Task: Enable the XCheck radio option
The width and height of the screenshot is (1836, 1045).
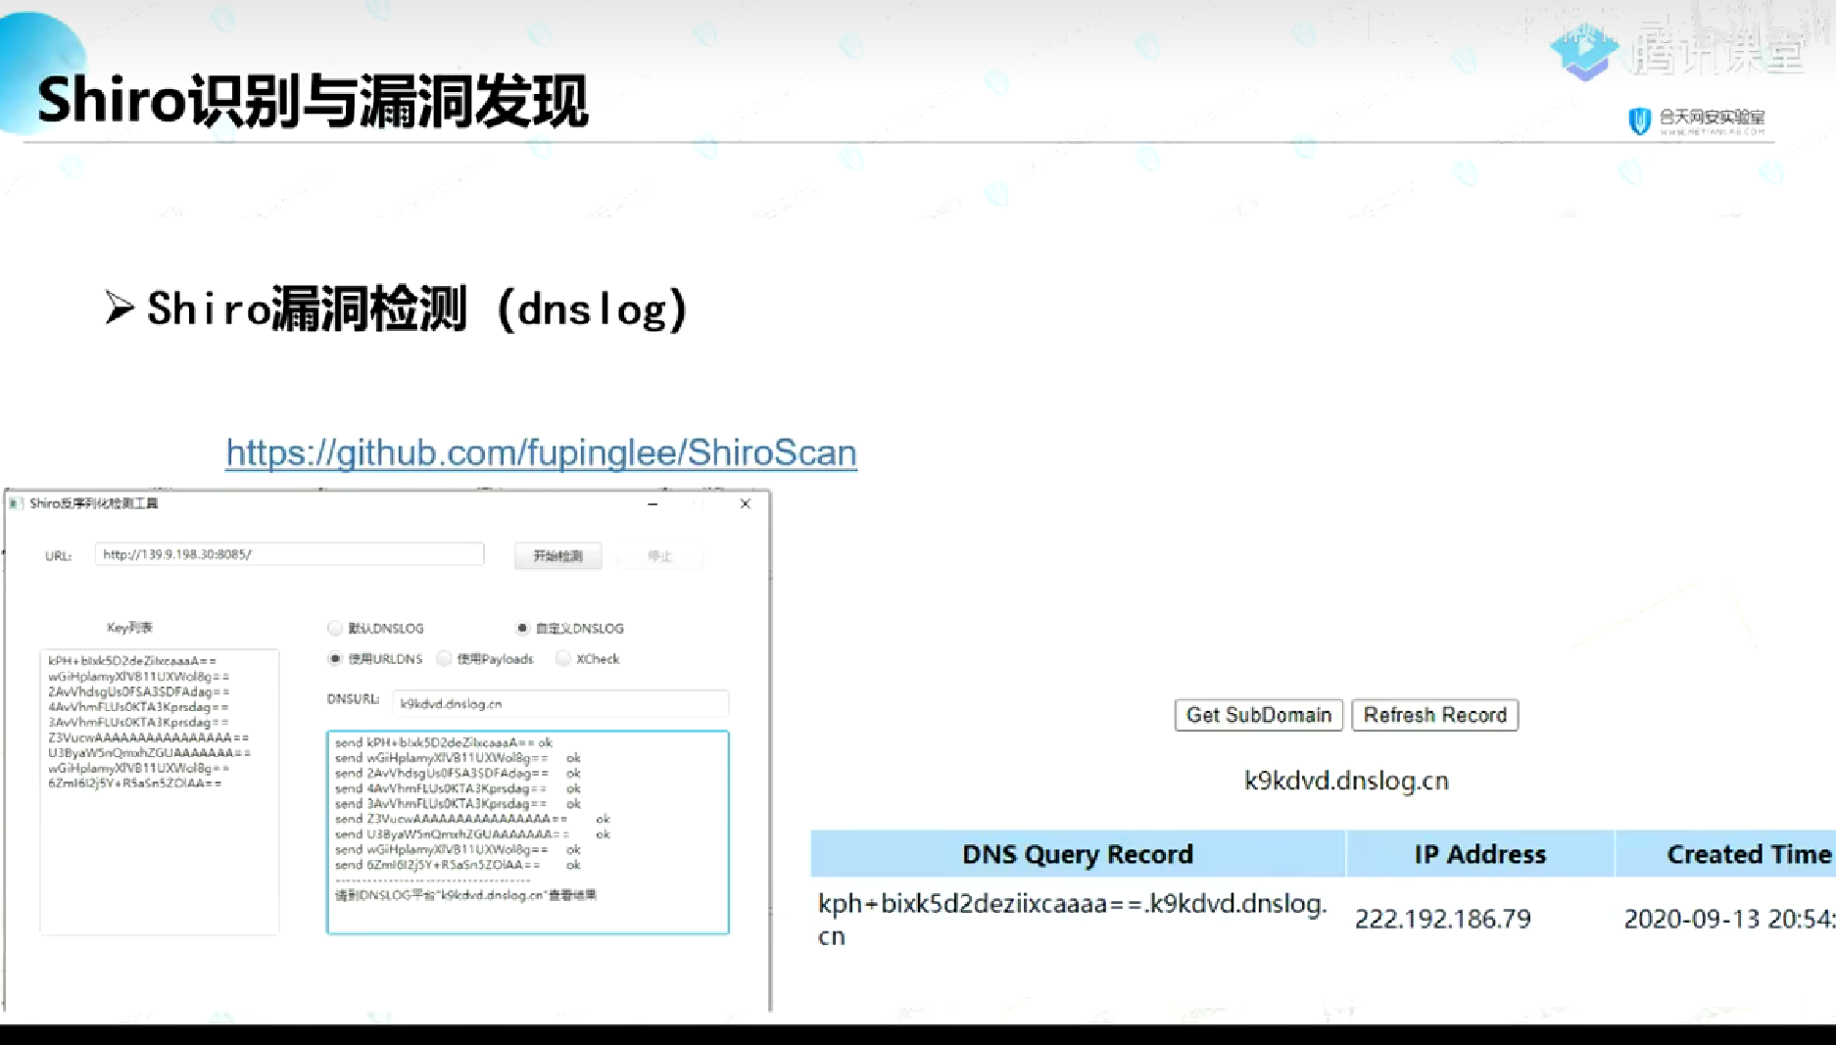Action: click(x=563, y=659)
